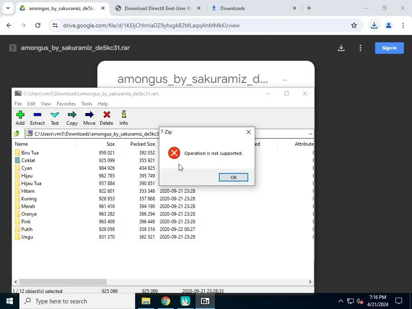Viewport: 412px width, 309px height.
Task: Open the notification center icon
Action: (399, 301)
